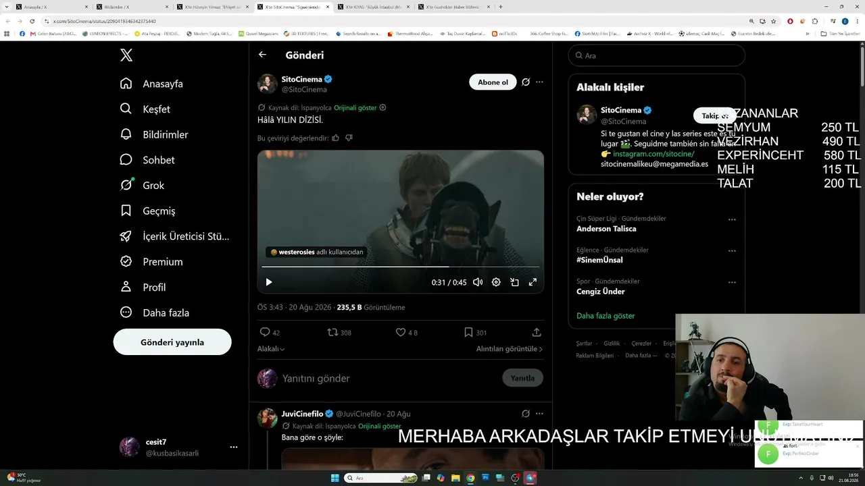
Task: Open options for Cengiz Ünder trend
Action: coord(732,281)
